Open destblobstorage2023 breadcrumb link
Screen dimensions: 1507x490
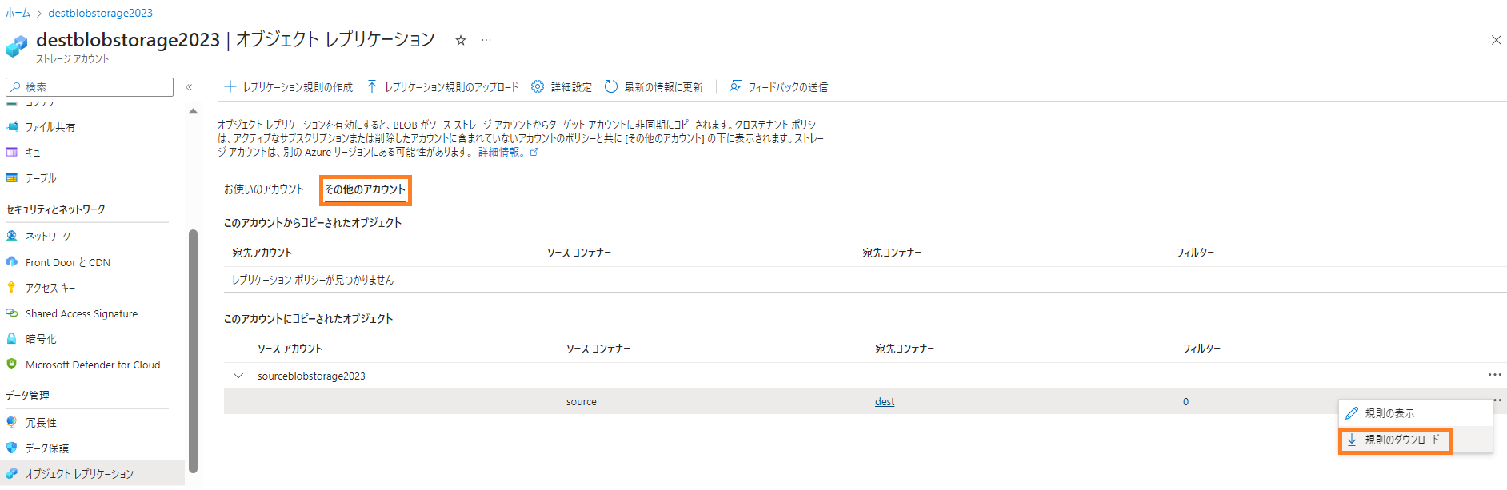pos(100,13)
